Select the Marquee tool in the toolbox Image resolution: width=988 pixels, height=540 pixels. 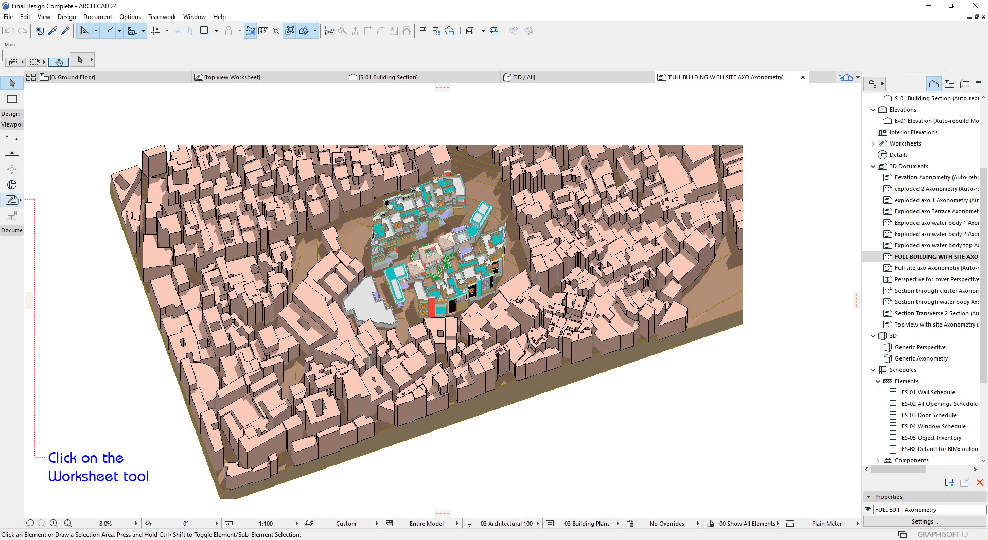[x=12, y=99]
